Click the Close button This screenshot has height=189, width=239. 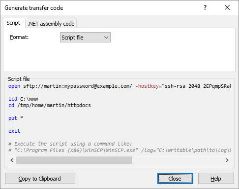click(175, 179)
